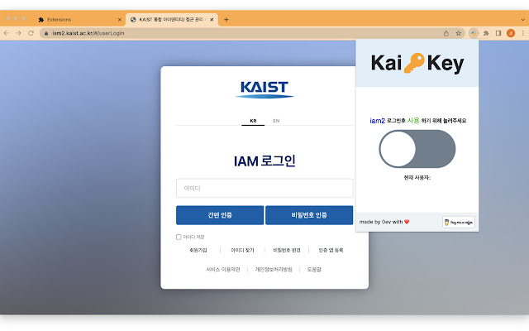Screen dimensions: 529x331
Task: Close the KAIST login tab
Action: [212, 20]
